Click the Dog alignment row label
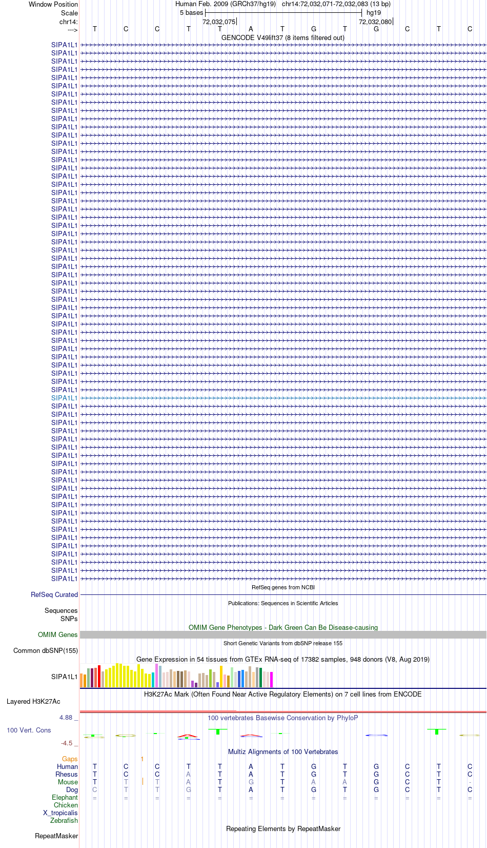 72,789
